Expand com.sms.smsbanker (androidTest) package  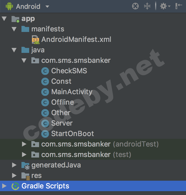24,144
